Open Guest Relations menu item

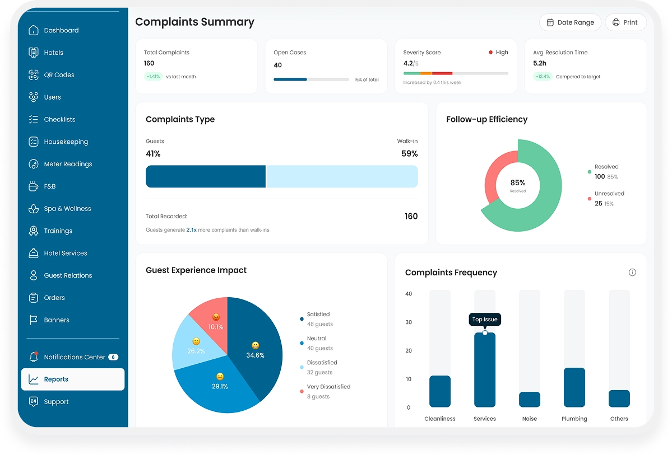[x=68, y=275]
